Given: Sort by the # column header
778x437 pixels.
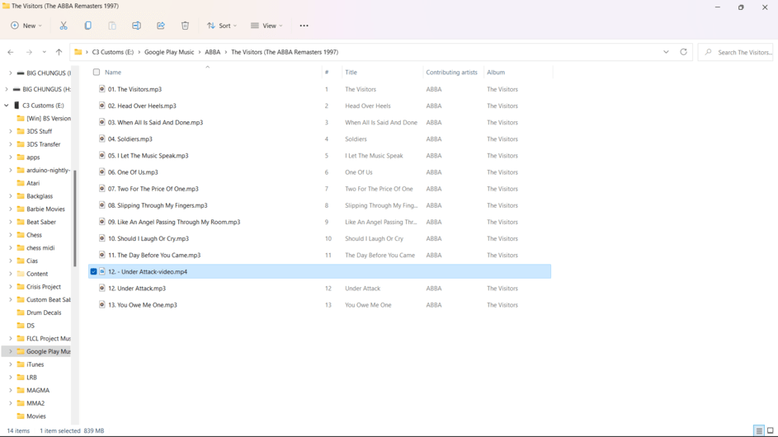Looking at the screenshot, I should click(327, 73).
